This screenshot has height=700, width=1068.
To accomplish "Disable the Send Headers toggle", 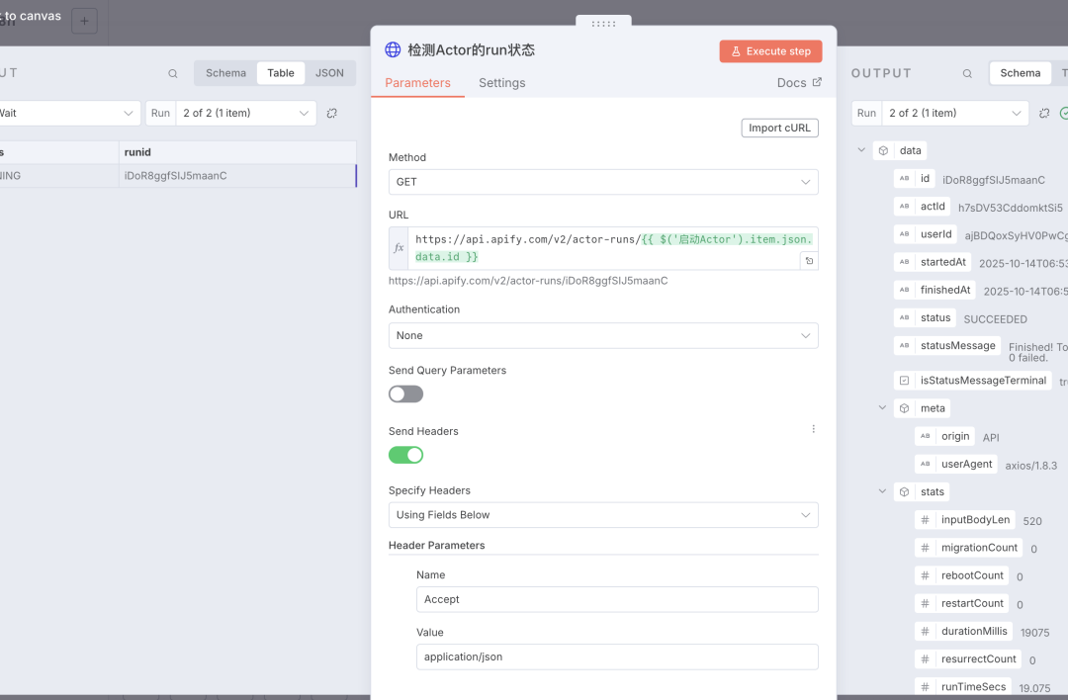I will [405, 455].
